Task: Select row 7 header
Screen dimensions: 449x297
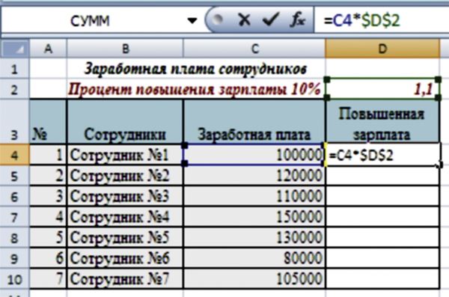Action: pos(15,217)
